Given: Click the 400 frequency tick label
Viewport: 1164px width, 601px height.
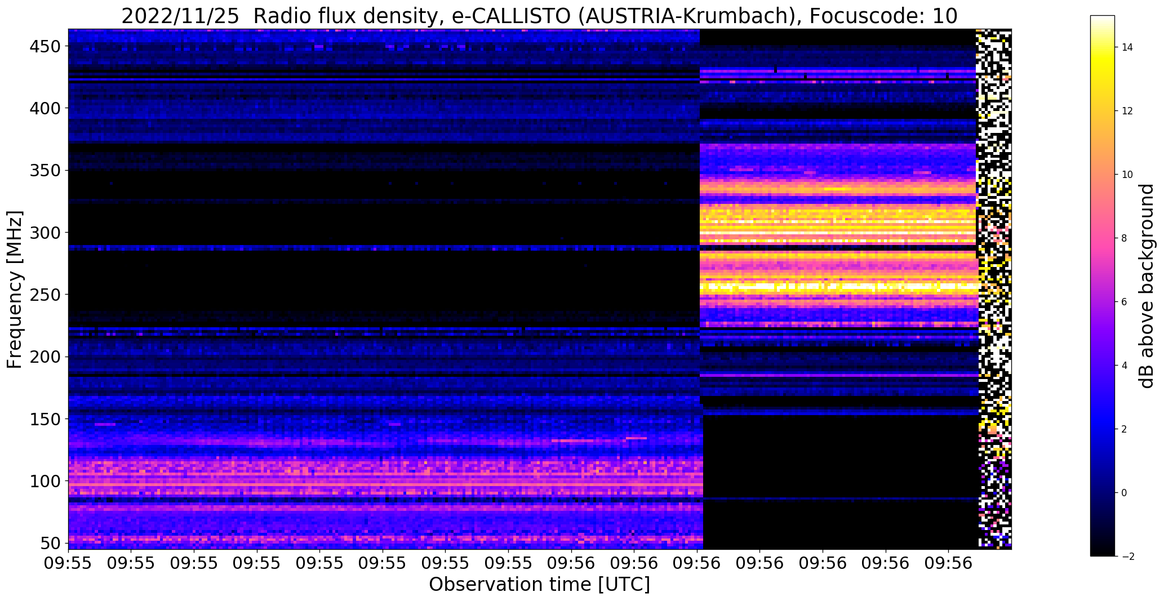Looking at the screenshot, I should (x=45, y=108).
